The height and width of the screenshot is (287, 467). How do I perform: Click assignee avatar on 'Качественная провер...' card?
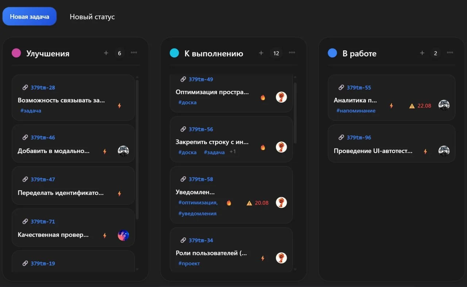point(123,235)
